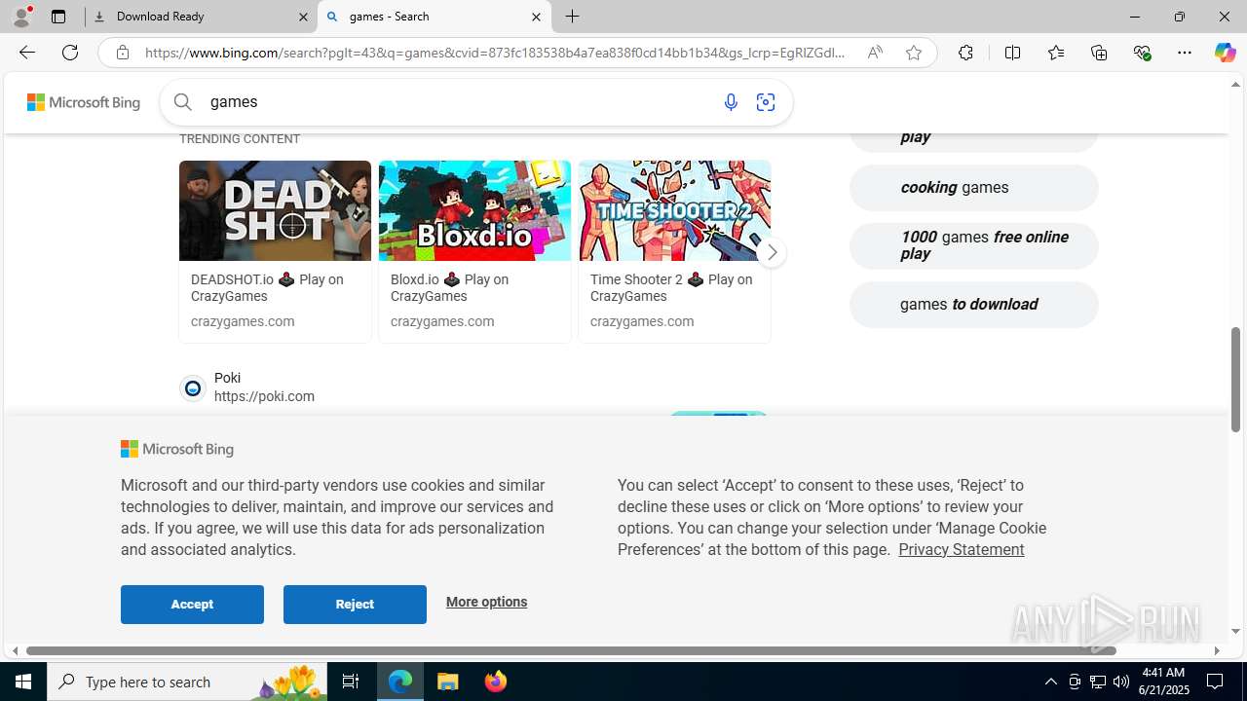Viewport: 1247px width, 701px height.
Task: Click the vertical scrollbar thumb
Action: [x=1236, y=380]
